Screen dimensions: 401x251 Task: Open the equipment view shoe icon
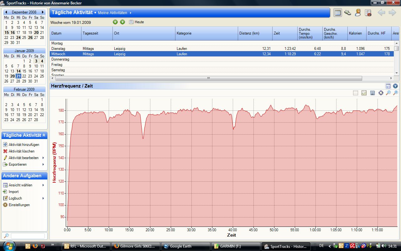(347, 13)
